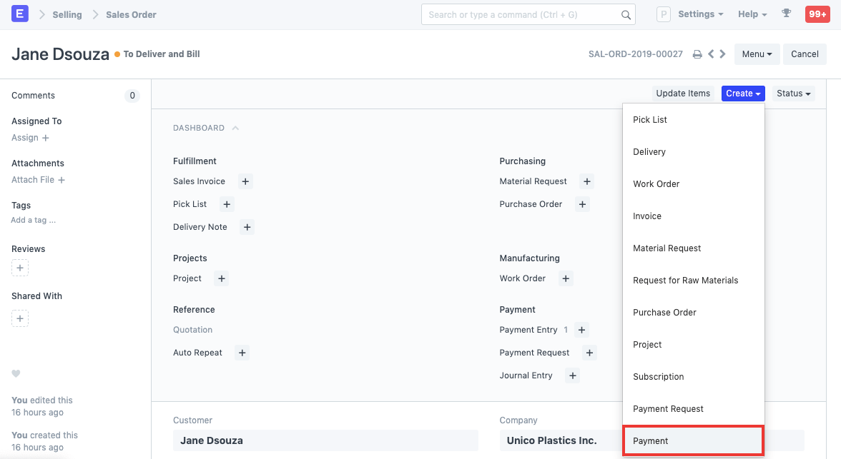Add new Delivery Note plus

tap(247, 227)
